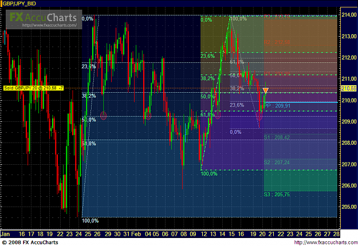Select the S1 : 208,42 support label
The image size is (358, 246).
[277, 137]
